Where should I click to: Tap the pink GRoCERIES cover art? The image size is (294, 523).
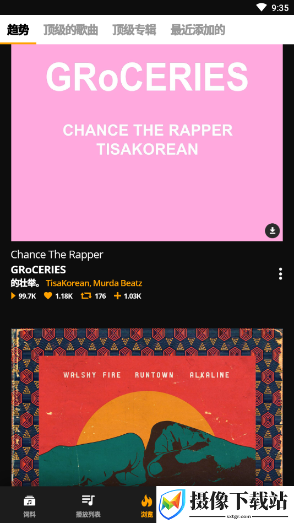coord(147,143)
